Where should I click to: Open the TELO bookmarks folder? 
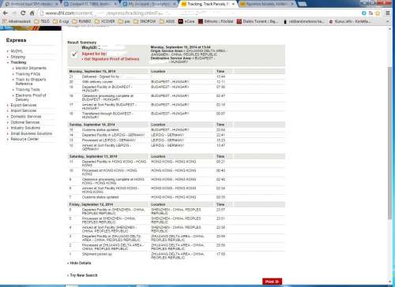(x=42, y=21)
